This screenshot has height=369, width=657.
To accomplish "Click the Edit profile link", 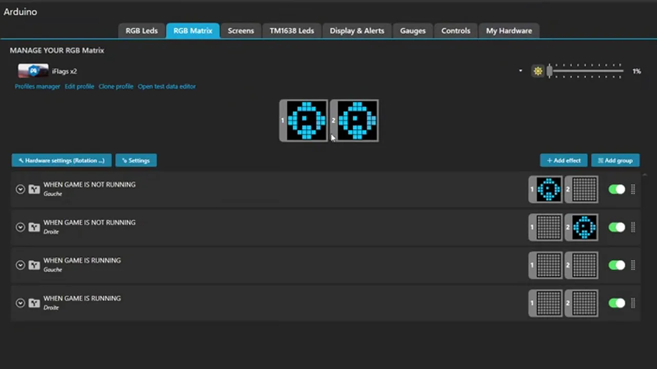I will click(79, 87).
